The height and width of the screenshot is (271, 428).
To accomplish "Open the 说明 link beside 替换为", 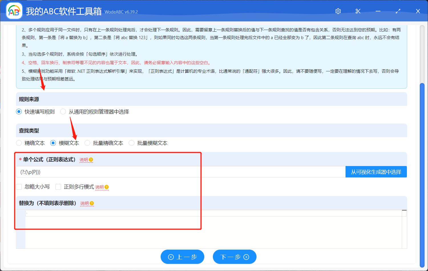I will click(x=85, y=203).
